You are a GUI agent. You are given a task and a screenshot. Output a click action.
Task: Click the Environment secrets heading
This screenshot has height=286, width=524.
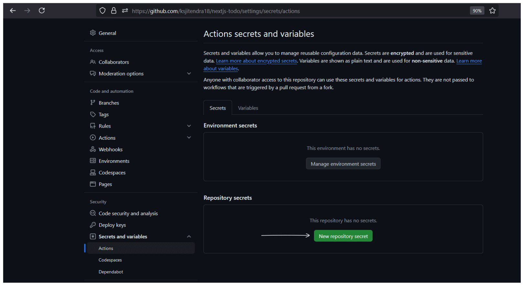click(230, 125)
